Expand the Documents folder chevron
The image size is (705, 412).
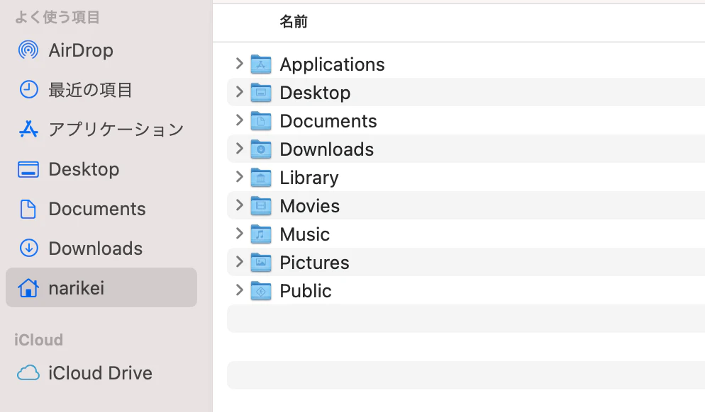point(239,120)
